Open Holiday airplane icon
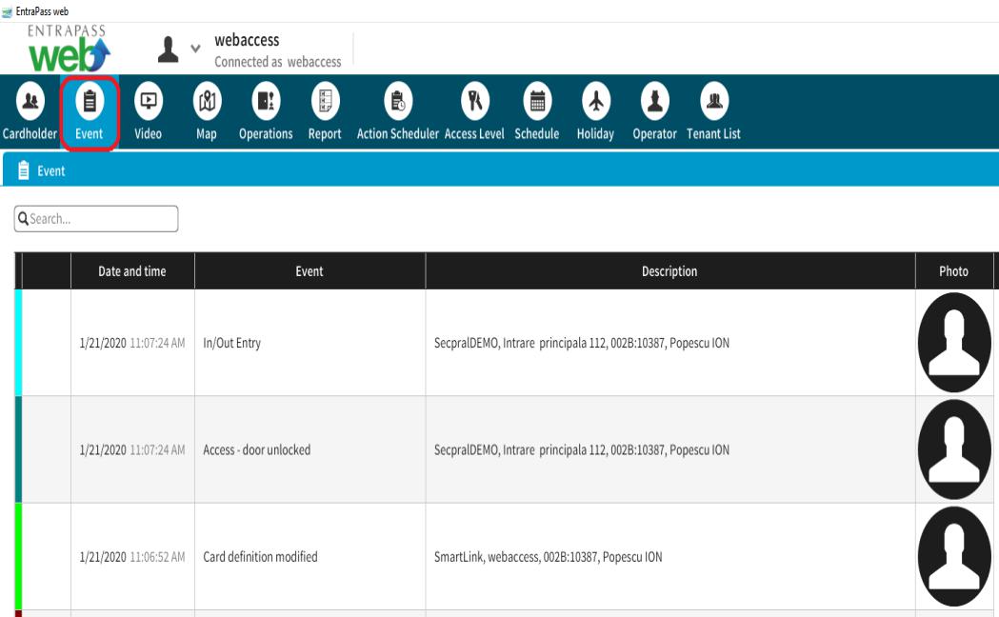The width and height of the screenshot is (999, 617). (x=595, y=101)
